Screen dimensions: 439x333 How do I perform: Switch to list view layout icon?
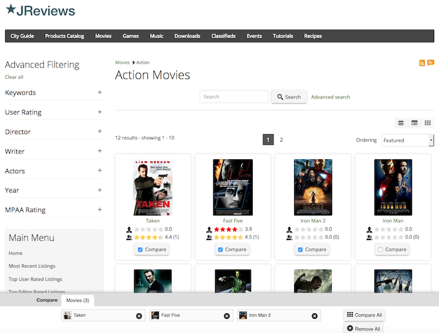pos(401,123)
